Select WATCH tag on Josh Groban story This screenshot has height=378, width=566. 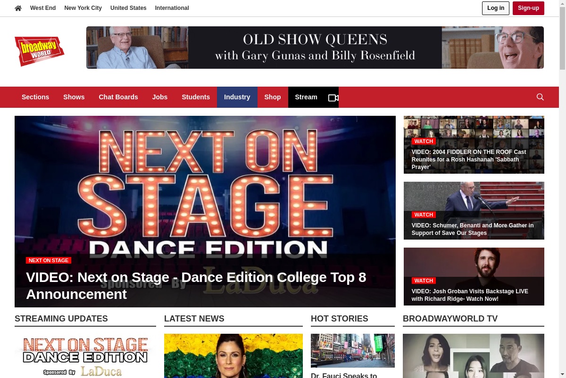[424, 281]
